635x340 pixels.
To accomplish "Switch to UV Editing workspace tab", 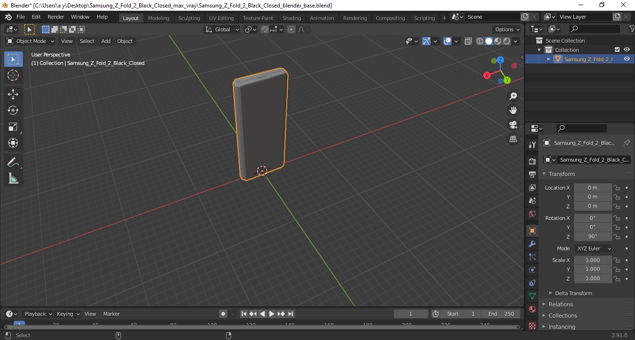I will [x=221, y=18].
